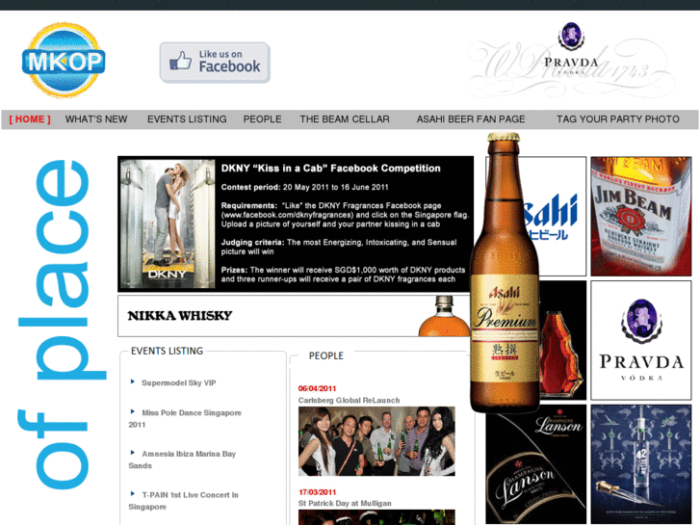
Task: Click the red cognac decanter tile
Action: click(x=562, y=340)
